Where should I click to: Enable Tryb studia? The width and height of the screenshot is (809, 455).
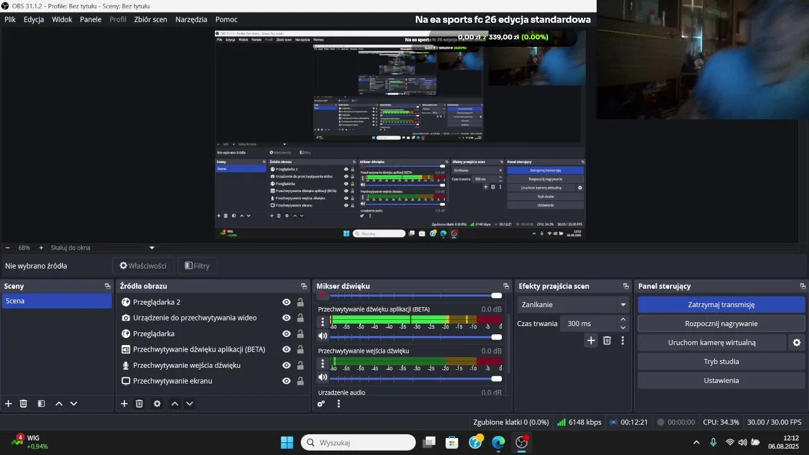click(x=721, y=361)
